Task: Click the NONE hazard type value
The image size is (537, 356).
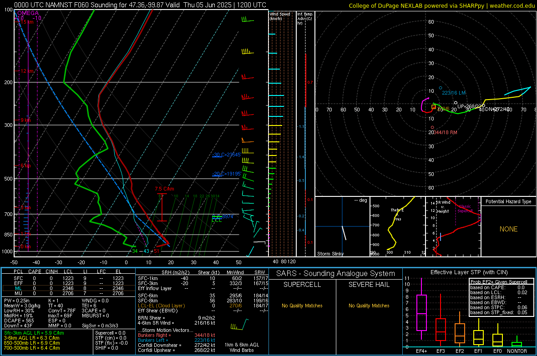Action: 508,229
